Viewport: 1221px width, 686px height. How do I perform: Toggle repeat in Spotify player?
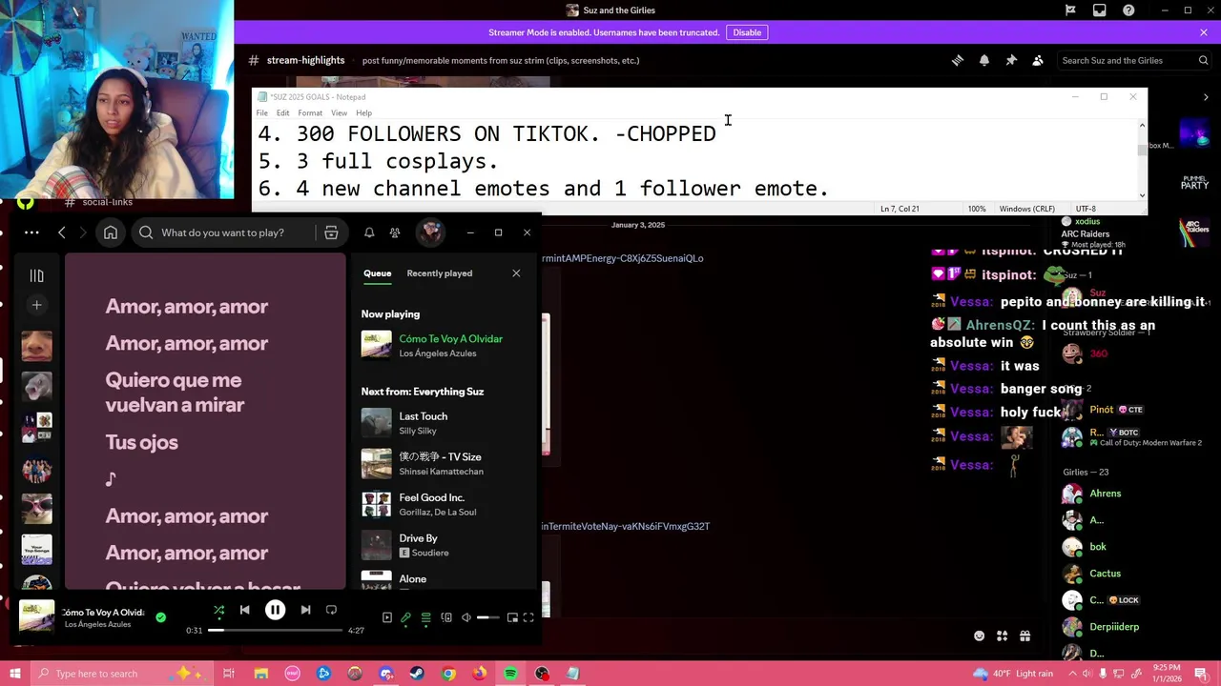point(331,610)
